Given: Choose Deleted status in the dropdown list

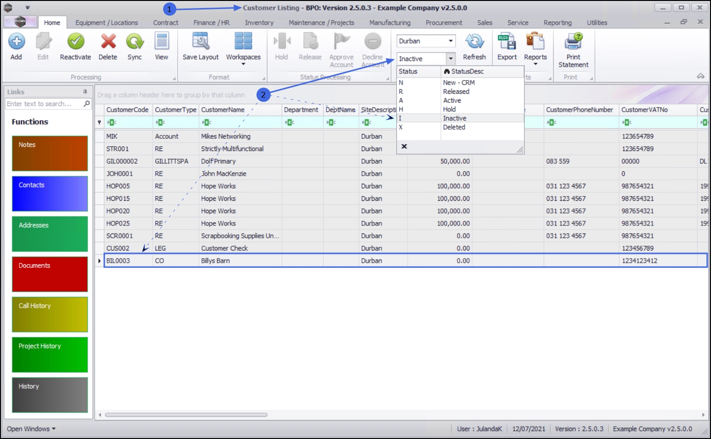Looking at the screenshot, I should [460, 127].
